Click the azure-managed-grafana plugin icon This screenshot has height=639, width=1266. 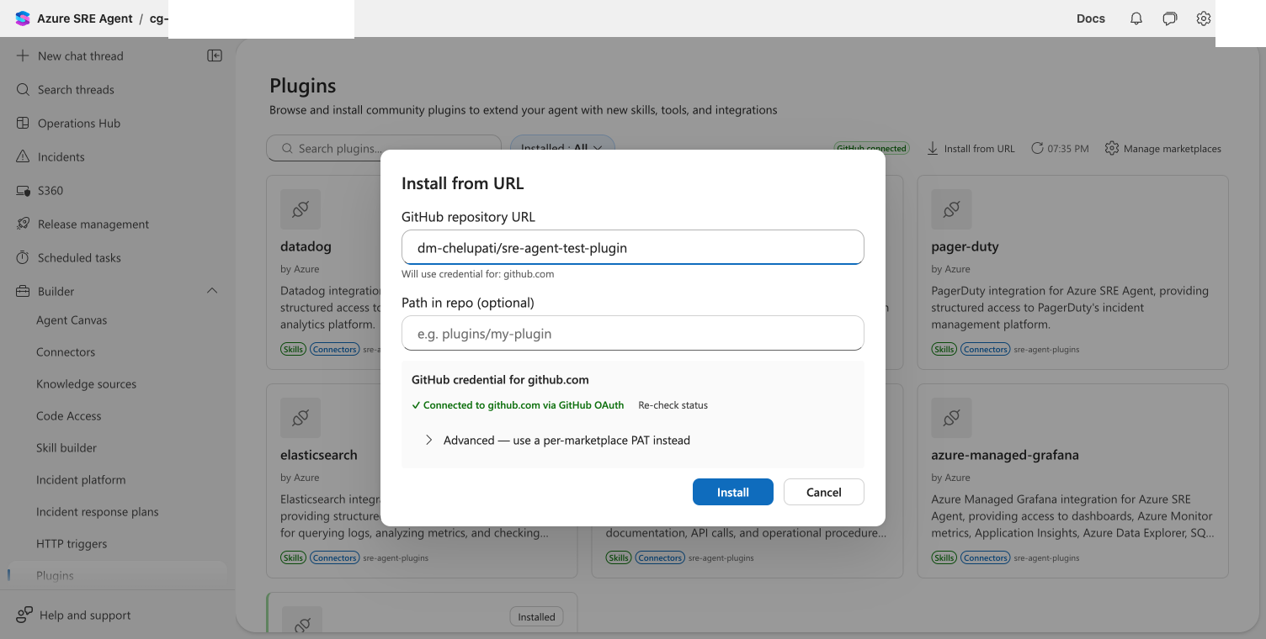pyautogui.click(x=951, y=418)
